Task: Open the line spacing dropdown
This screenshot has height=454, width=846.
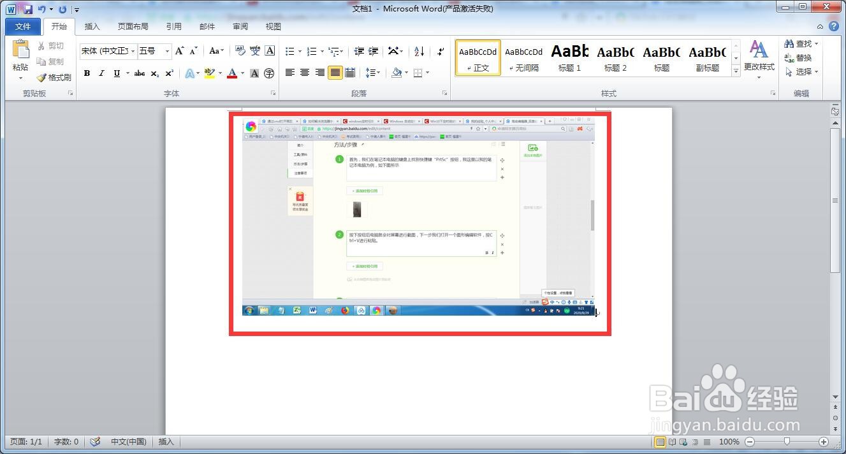Action: tap(373, 73)
